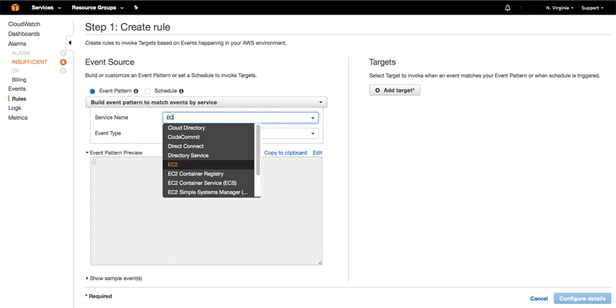This screenshot has height=308, width=616.
Task: Click the Cancel link
Action: [539, 299]
